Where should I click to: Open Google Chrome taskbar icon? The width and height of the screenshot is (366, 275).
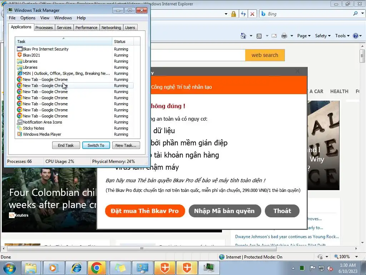(97, 268)
